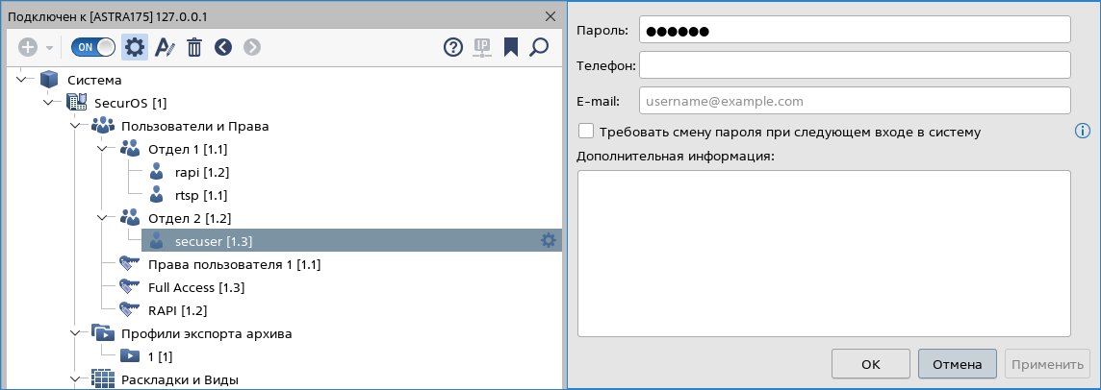Viewport: 1101px width, 390px height.
Task: Select the rapi [1.2] user
Action: point(189,172)
